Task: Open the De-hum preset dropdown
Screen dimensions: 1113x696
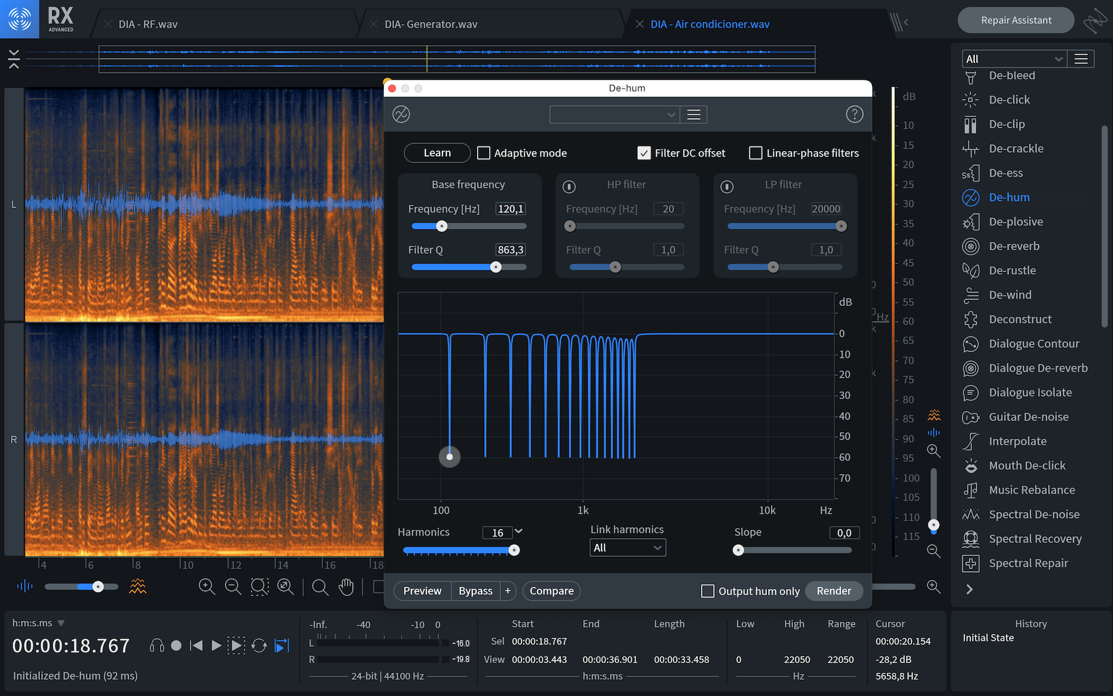Action: pos(614,115)
